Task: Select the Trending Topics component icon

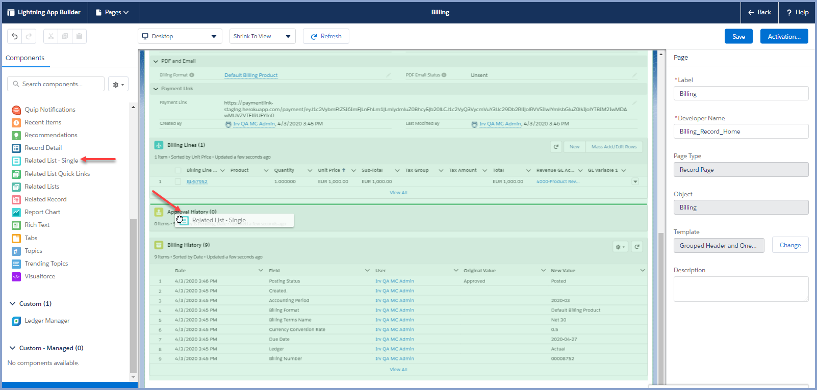Action: pos(16,264)
